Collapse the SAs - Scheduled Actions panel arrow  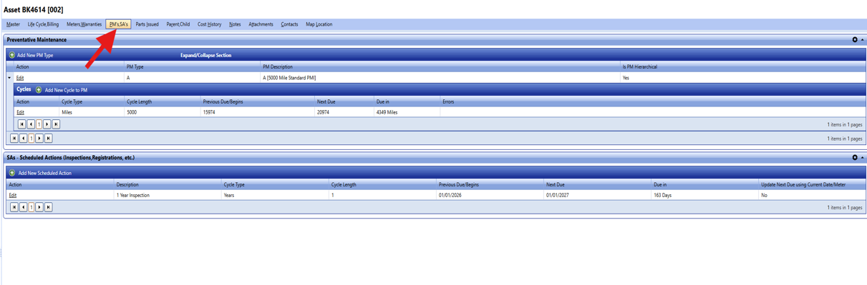[862, 158]
